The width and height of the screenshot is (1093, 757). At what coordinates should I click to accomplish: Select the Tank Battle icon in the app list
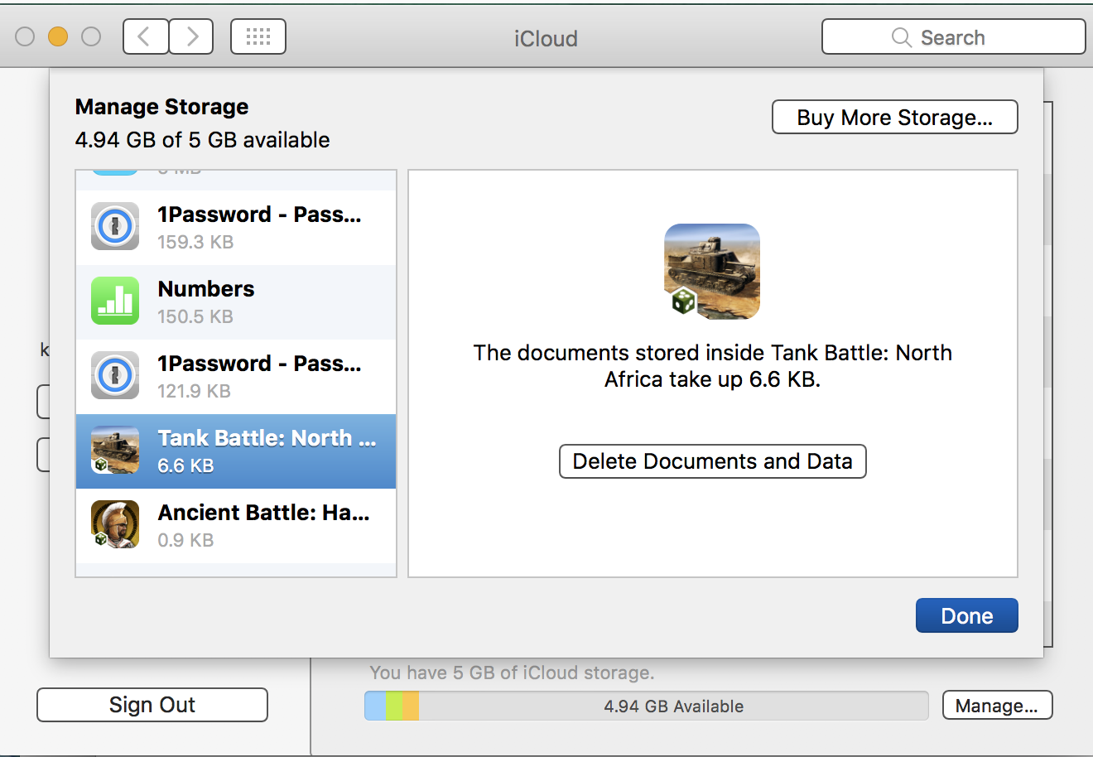click(115, 451)
